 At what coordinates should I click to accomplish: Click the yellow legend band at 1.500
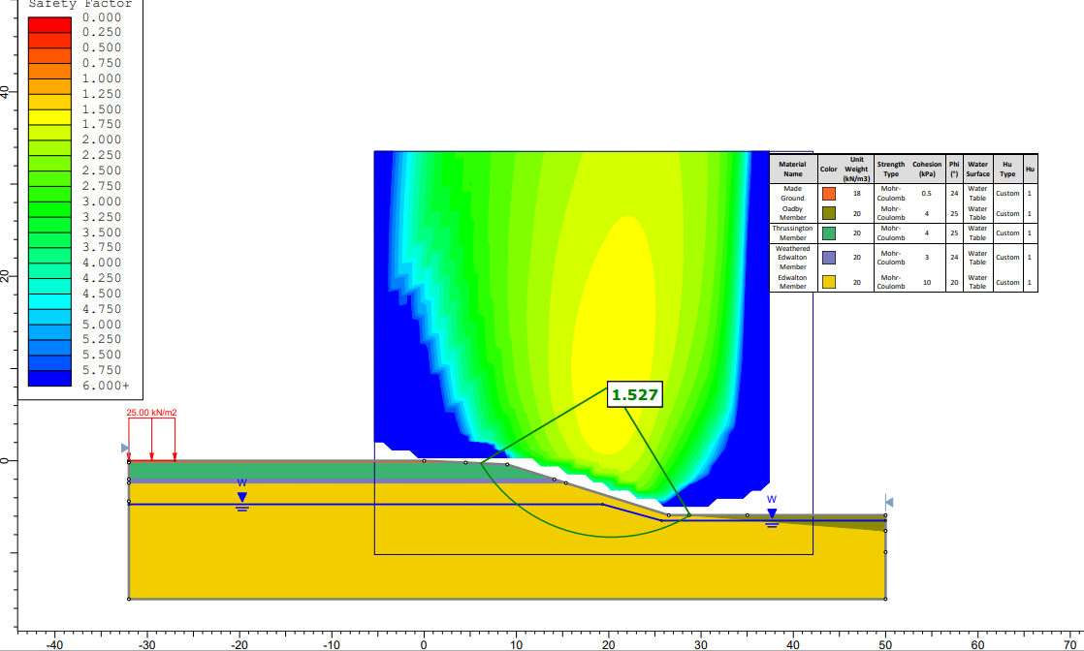point(49,117)
